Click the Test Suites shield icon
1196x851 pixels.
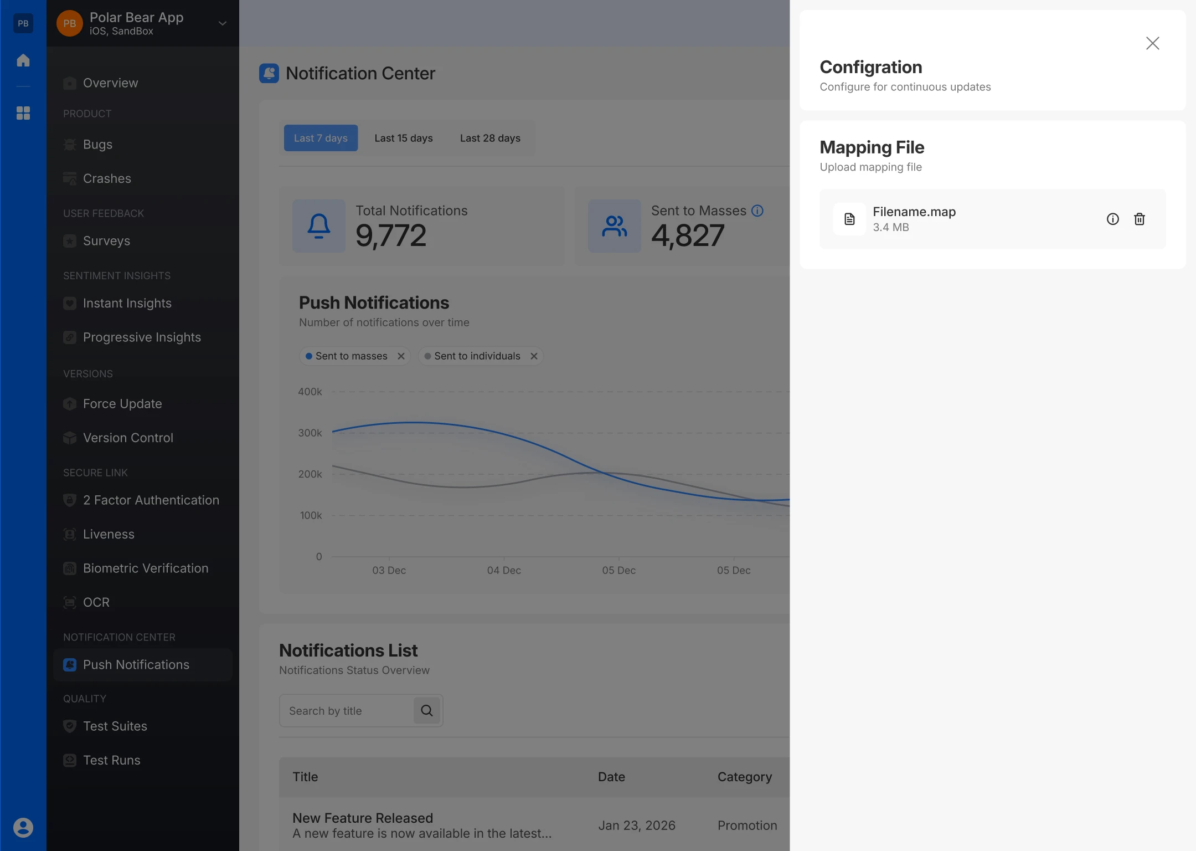tap(70, 726)
